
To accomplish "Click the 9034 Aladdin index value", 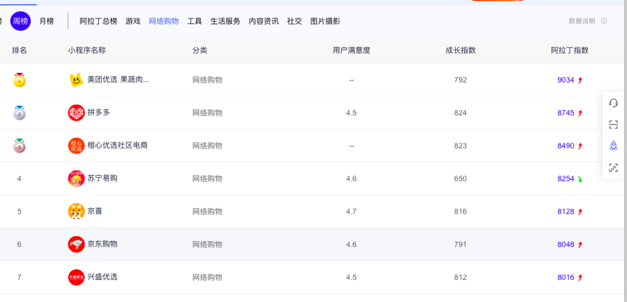I will [566, 80].
